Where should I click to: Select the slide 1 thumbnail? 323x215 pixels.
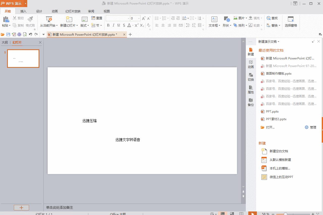(23, 58)
